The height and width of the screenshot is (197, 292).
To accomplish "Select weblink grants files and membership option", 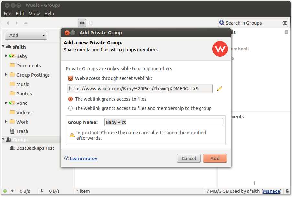I will [70, 108].
